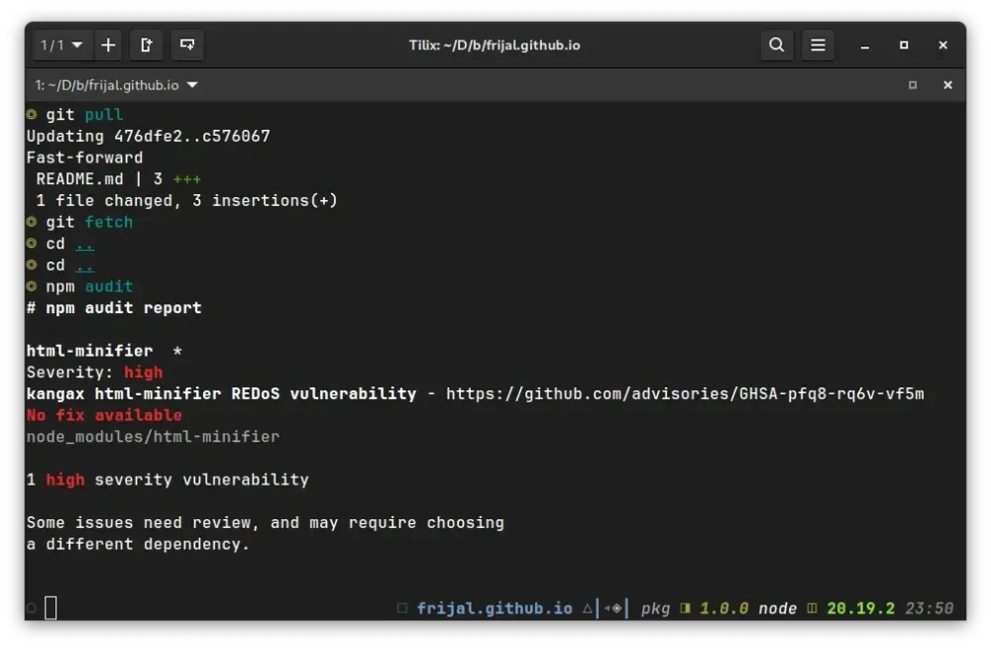Screen dimensions: 991x648
Task: Click the 'git pull' command line
Action: click(x=75, y=114)
